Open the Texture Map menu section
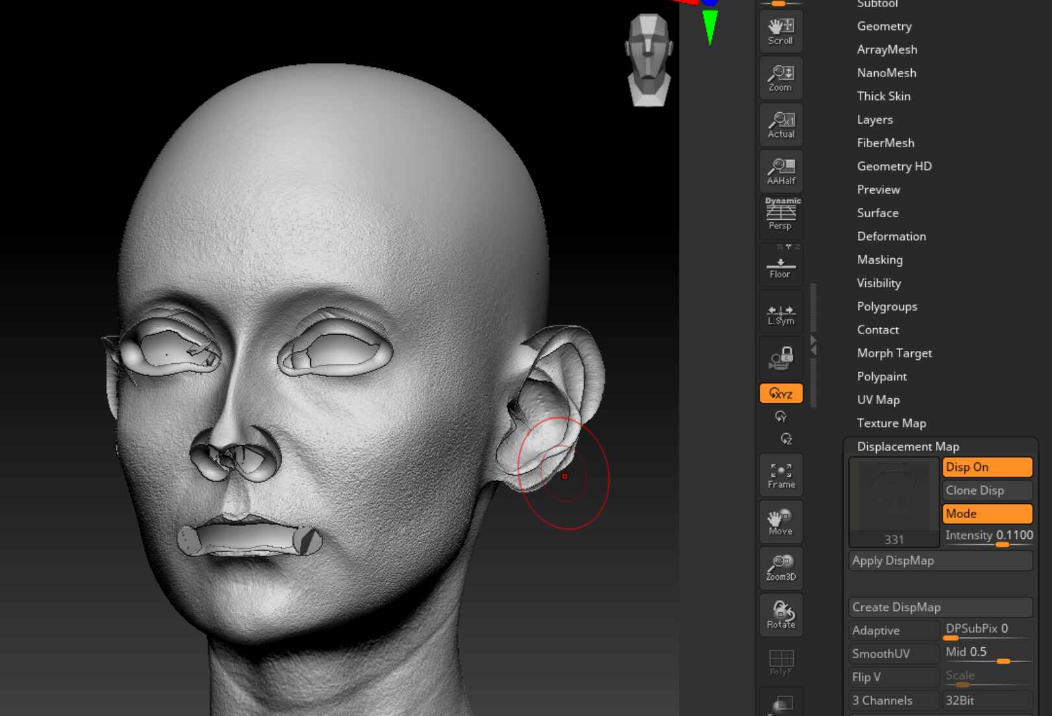The width and height of the screenshot is (1052, 716). click(x=891, y=423)
